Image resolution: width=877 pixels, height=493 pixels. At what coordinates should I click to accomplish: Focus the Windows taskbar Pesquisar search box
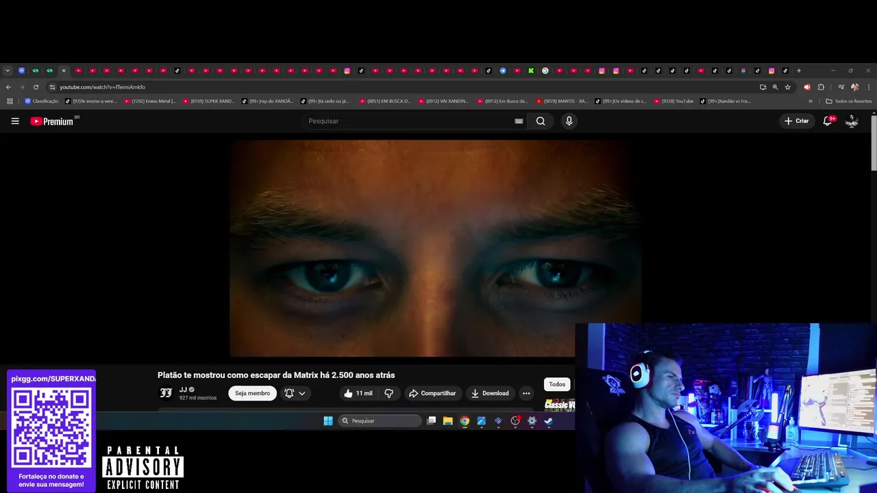pyautogui.click(x=380, y=421)
